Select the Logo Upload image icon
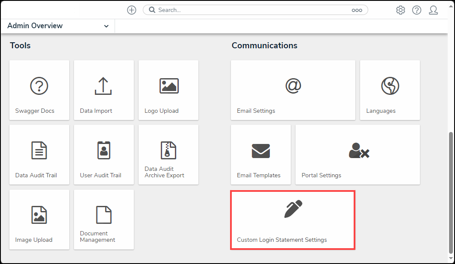The height and width of the screenshot is (264, 455). 168,86
